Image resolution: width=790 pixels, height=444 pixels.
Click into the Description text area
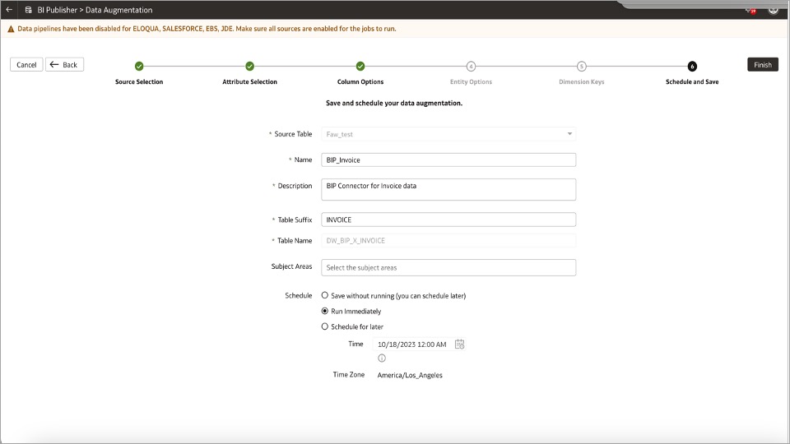pos(448,189)
